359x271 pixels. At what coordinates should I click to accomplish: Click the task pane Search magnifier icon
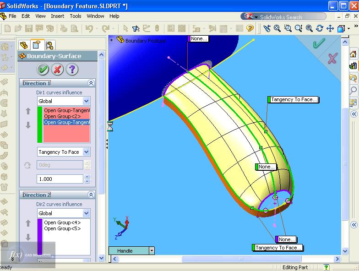click(x=353, y=90)
